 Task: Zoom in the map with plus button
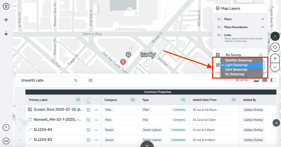tap(275, 59)
